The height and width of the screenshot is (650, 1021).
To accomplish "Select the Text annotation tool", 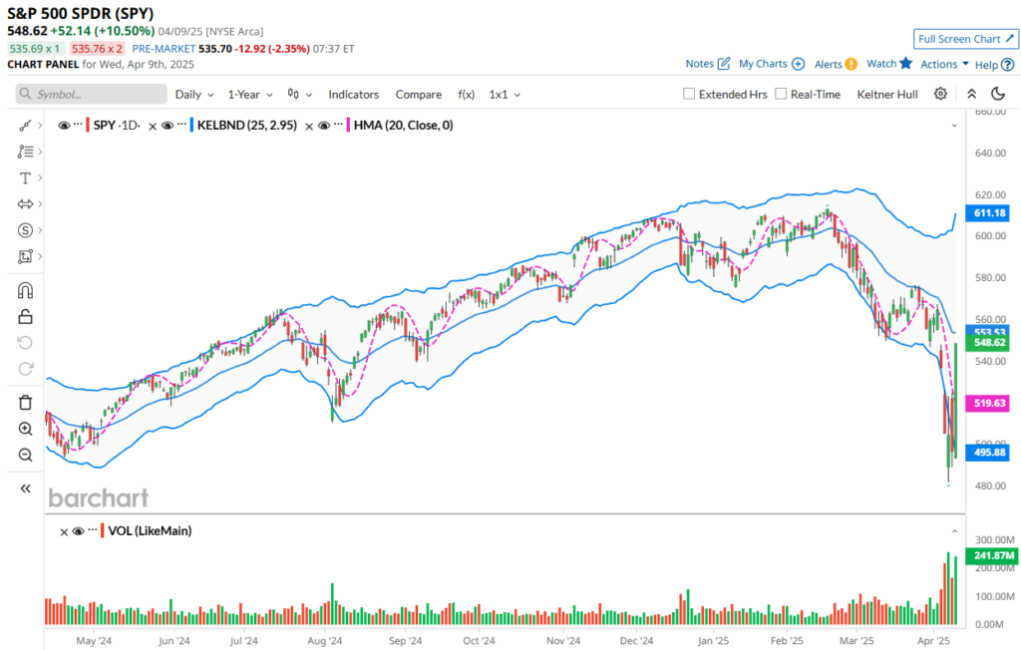I will coord(25,177).
